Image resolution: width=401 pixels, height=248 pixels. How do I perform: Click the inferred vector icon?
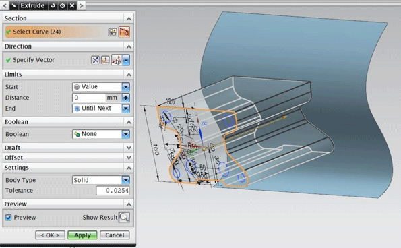pos(117,60)
